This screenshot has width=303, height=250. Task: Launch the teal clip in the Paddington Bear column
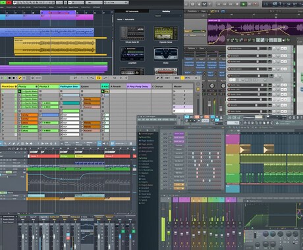click(70, 103)
